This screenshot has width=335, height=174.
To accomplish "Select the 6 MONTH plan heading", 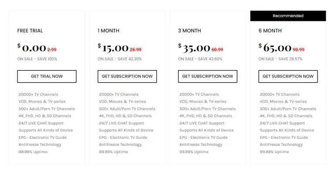I will click(x=270, y=31).
